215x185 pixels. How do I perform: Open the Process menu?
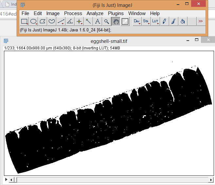pyautogui.click(x=73, y=13)
